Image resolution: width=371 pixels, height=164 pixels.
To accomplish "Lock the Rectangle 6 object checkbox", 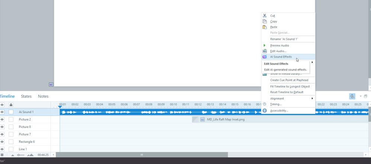I will [x=11, y=142].
